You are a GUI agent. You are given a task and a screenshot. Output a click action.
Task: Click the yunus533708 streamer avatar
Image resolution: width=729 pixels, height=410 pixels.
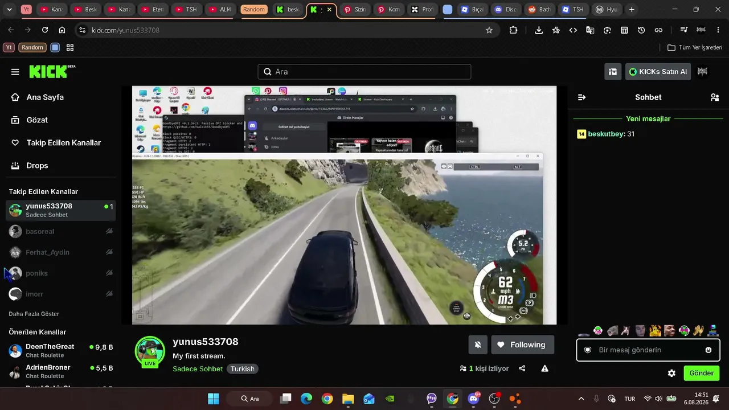(x=150, y=351)
